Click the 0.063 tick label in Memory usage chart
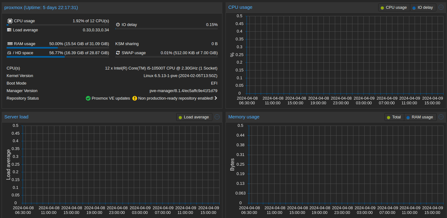Viewport: 447px width, 218px height. 240,193
